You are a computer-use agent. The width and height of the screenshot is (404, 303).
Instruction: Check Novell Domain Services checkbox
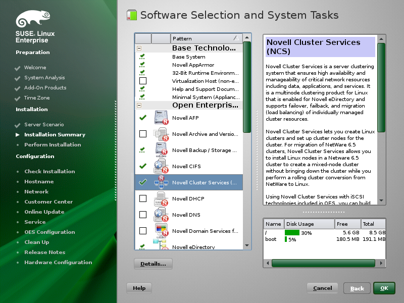[x=143, y=231]
